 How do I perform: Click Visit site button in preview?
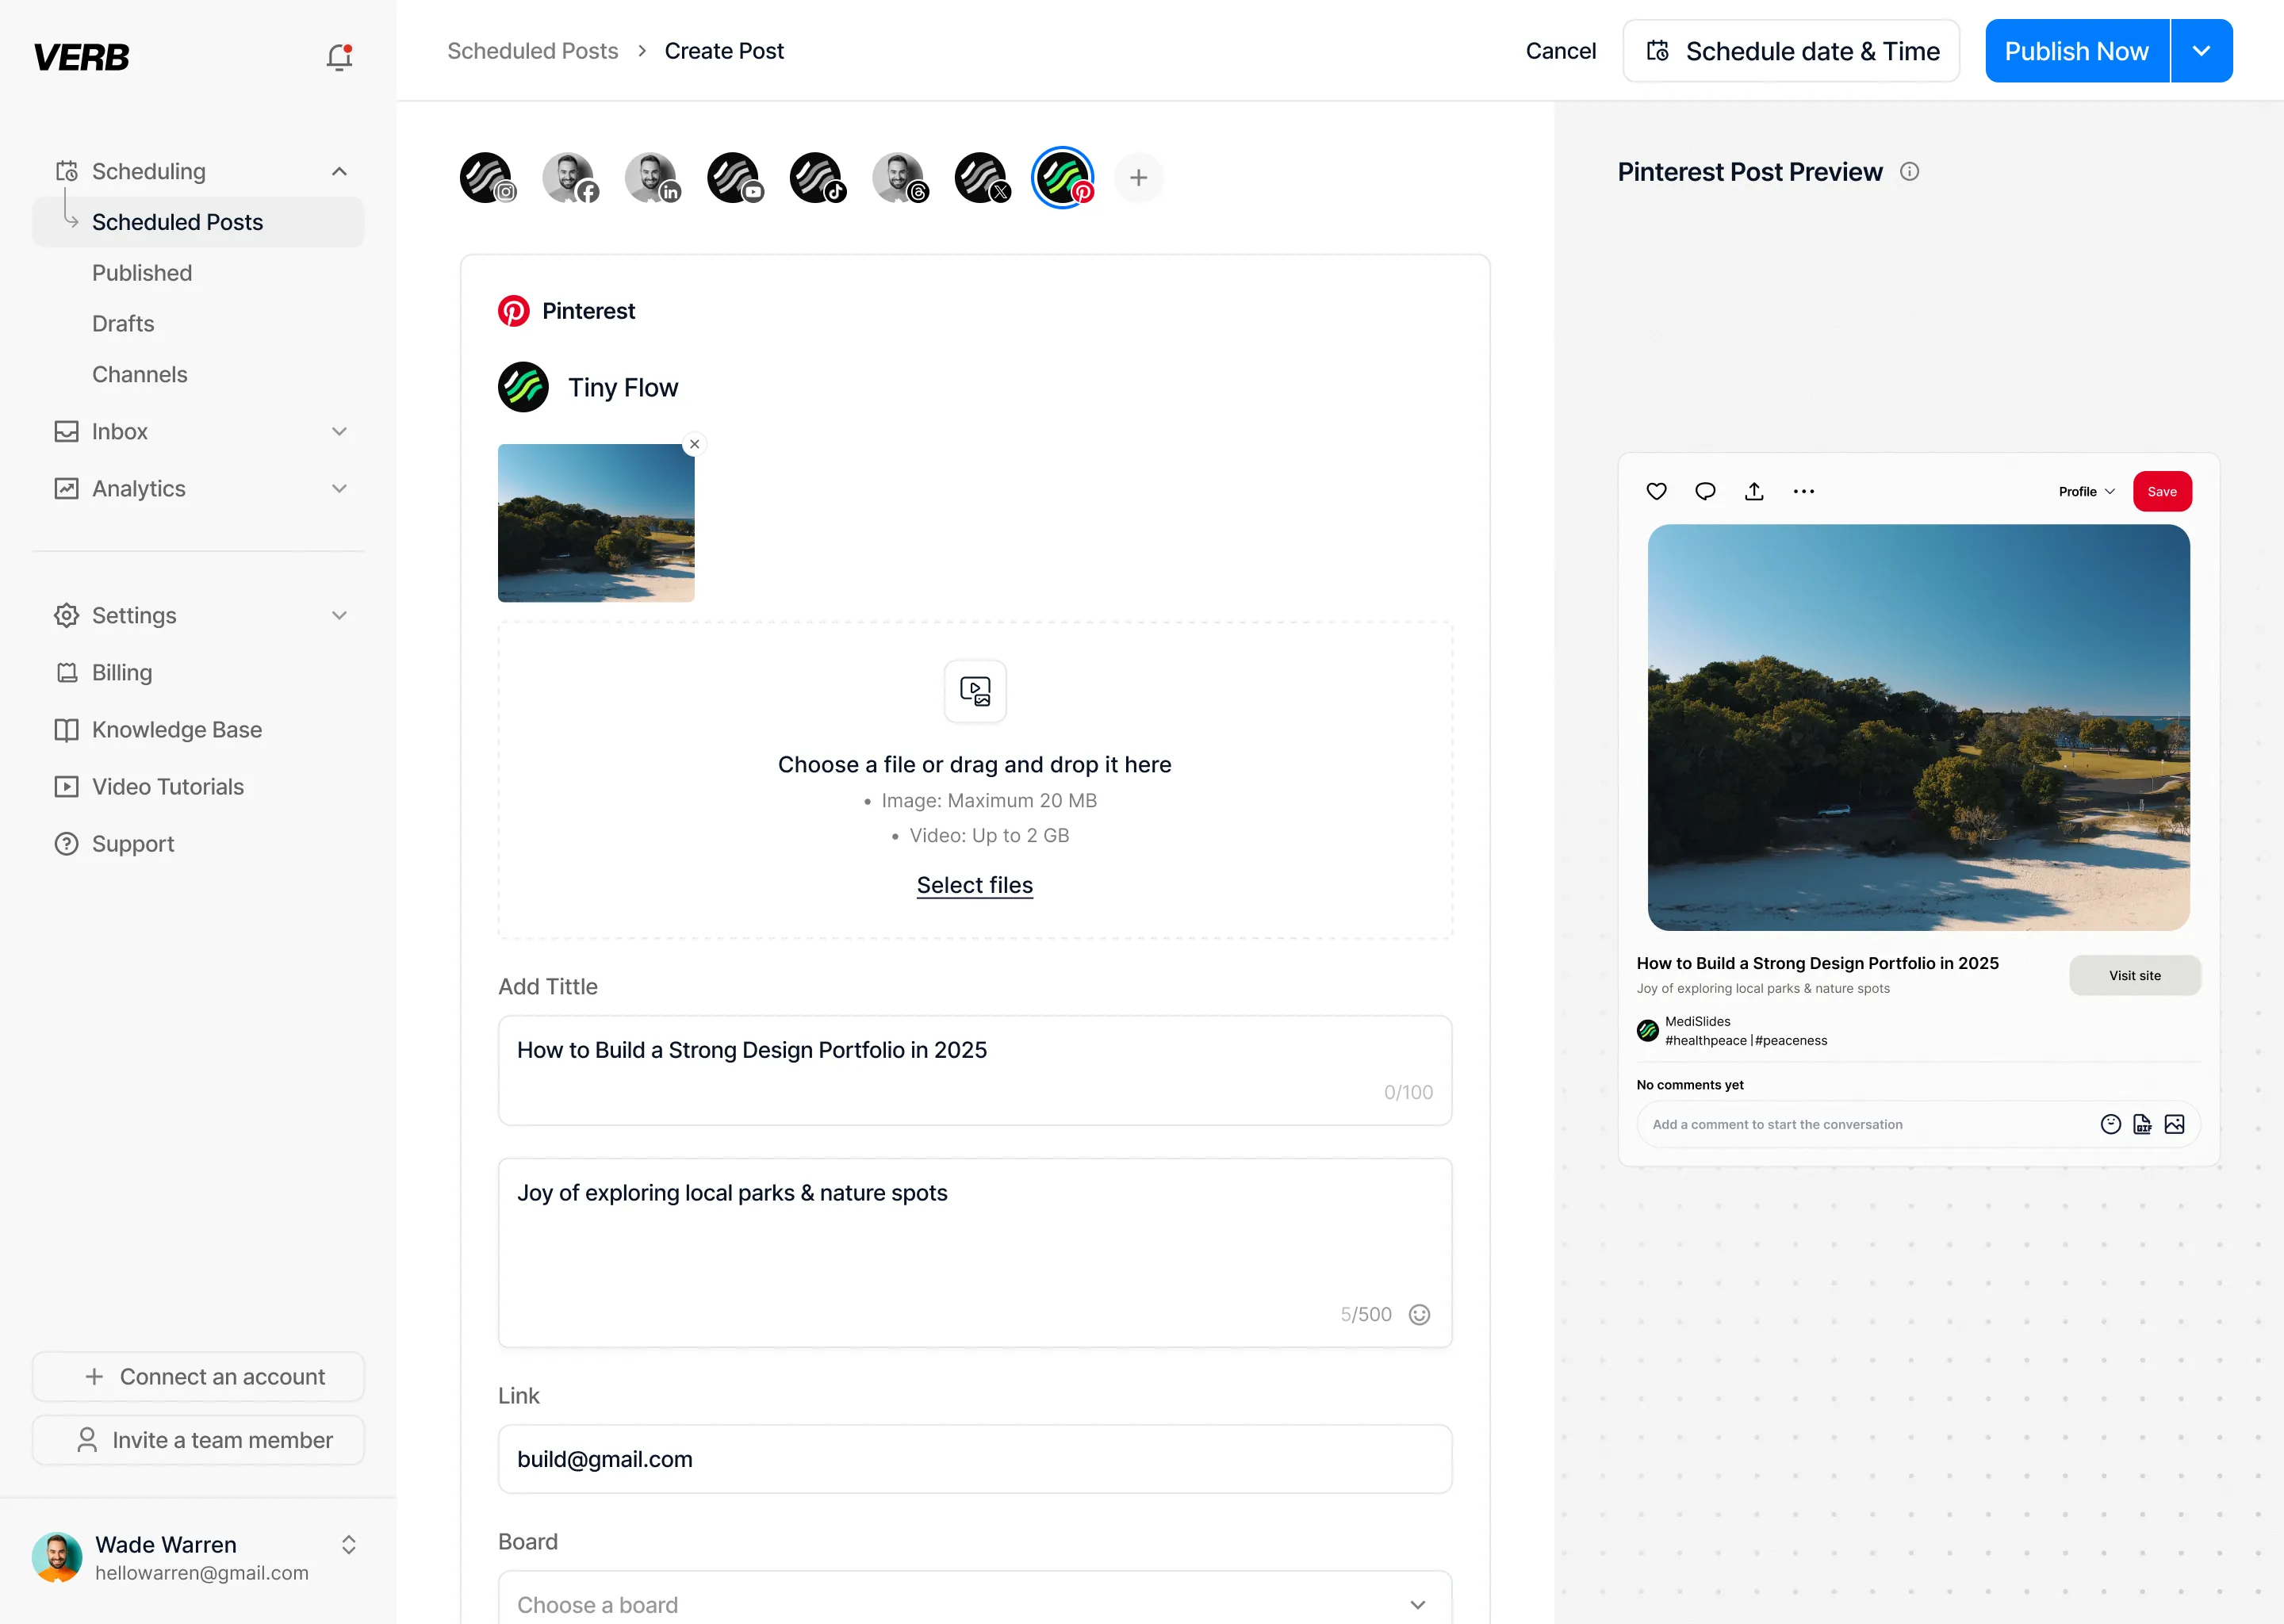(x=2135, y=975)
